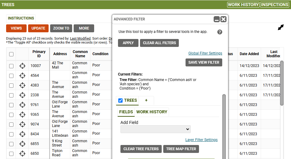Sort by Date Added column header
Image resolution: width=291 pixels, height=159 pixels.
[x=249, y=54]
